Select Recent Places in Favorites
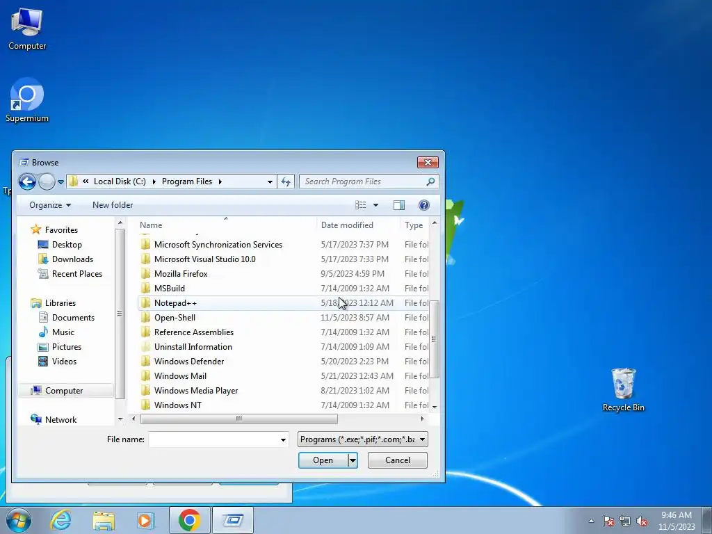Screen dimensions: 712x534 point(76,273)
